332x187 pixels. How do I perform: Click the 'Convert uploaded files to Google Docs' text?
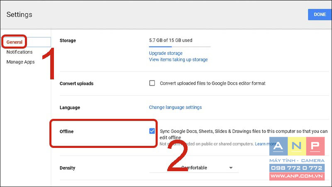tap(212, 84)
